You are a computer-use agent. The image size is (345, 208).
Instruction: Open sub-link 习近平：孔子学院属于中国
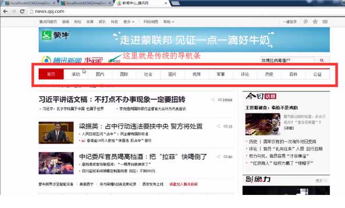[x=73, y=109]
